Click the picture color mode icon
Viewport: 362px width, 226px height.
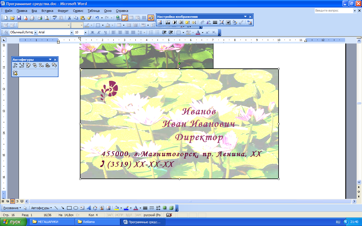tap(168, 22)
